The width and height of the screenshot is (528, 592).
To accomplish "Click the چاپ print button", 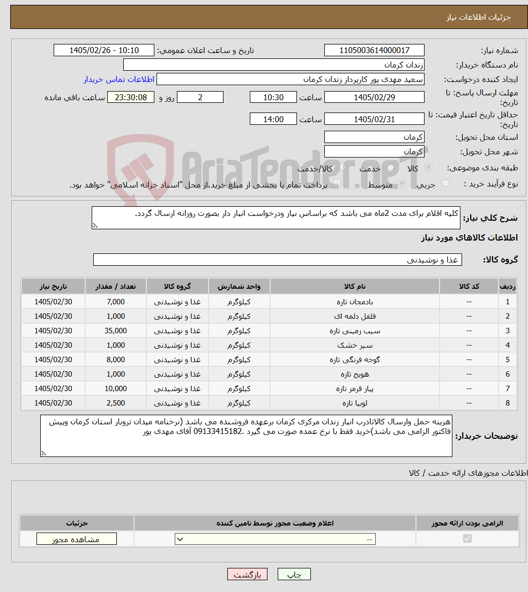I will [x=294, y=574].
